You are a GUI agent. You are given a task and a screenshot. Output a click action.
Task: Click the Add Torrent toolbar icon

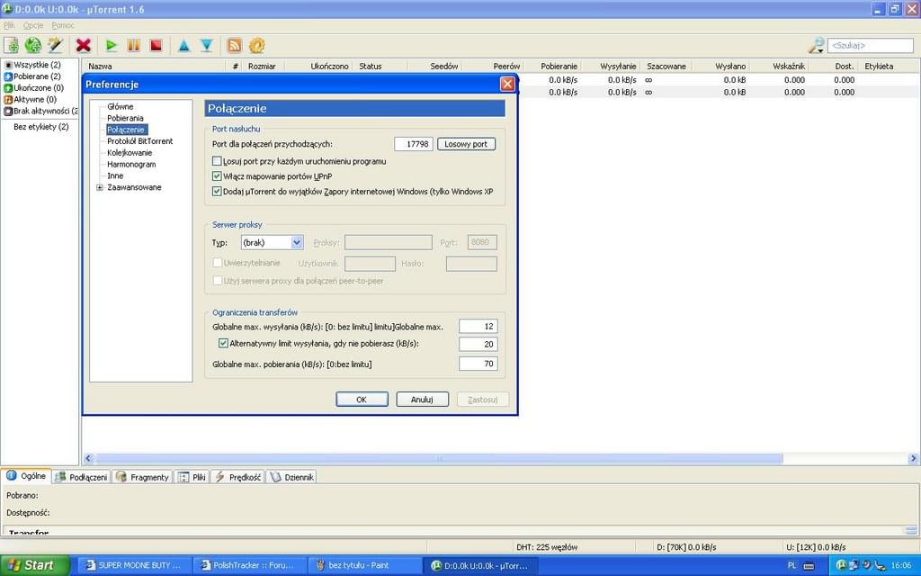[11, 45]
